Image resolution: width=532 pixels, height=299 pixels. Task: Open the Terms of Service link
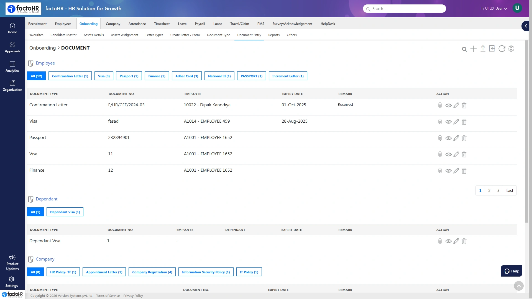[108, 296]
